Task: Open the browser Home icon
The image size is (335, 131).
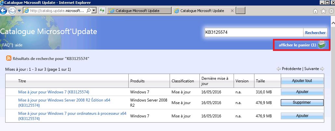Action: [x=316, y=11]
